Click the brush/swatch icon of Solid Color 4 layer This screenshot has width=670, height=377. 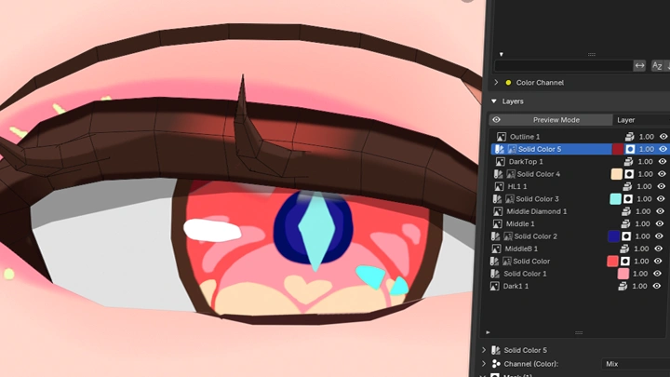coord(498,174)
